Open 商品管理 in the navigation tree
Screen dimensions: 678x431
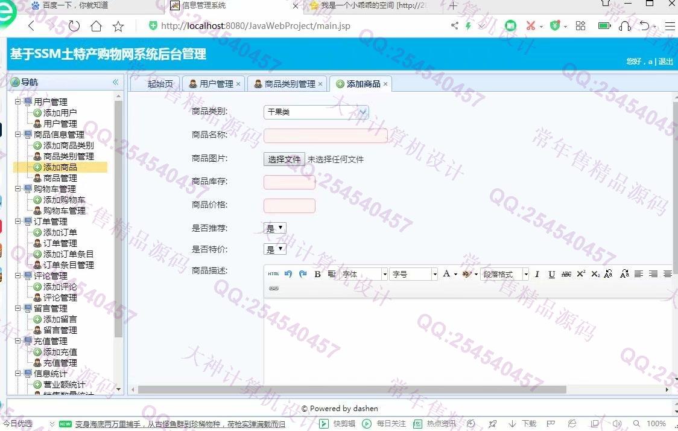tap(60, 178)
